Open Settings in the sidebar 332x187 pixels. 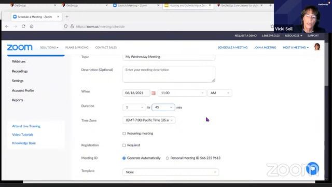point(18,81)
